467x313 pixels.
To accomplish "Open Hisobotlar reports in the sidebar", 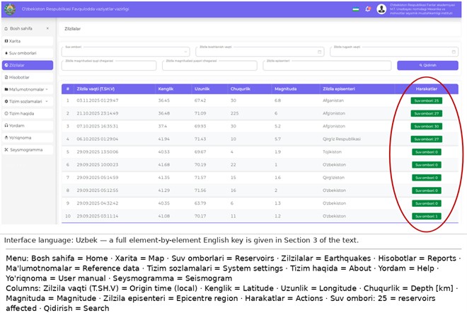I will [x=28, y=77].
